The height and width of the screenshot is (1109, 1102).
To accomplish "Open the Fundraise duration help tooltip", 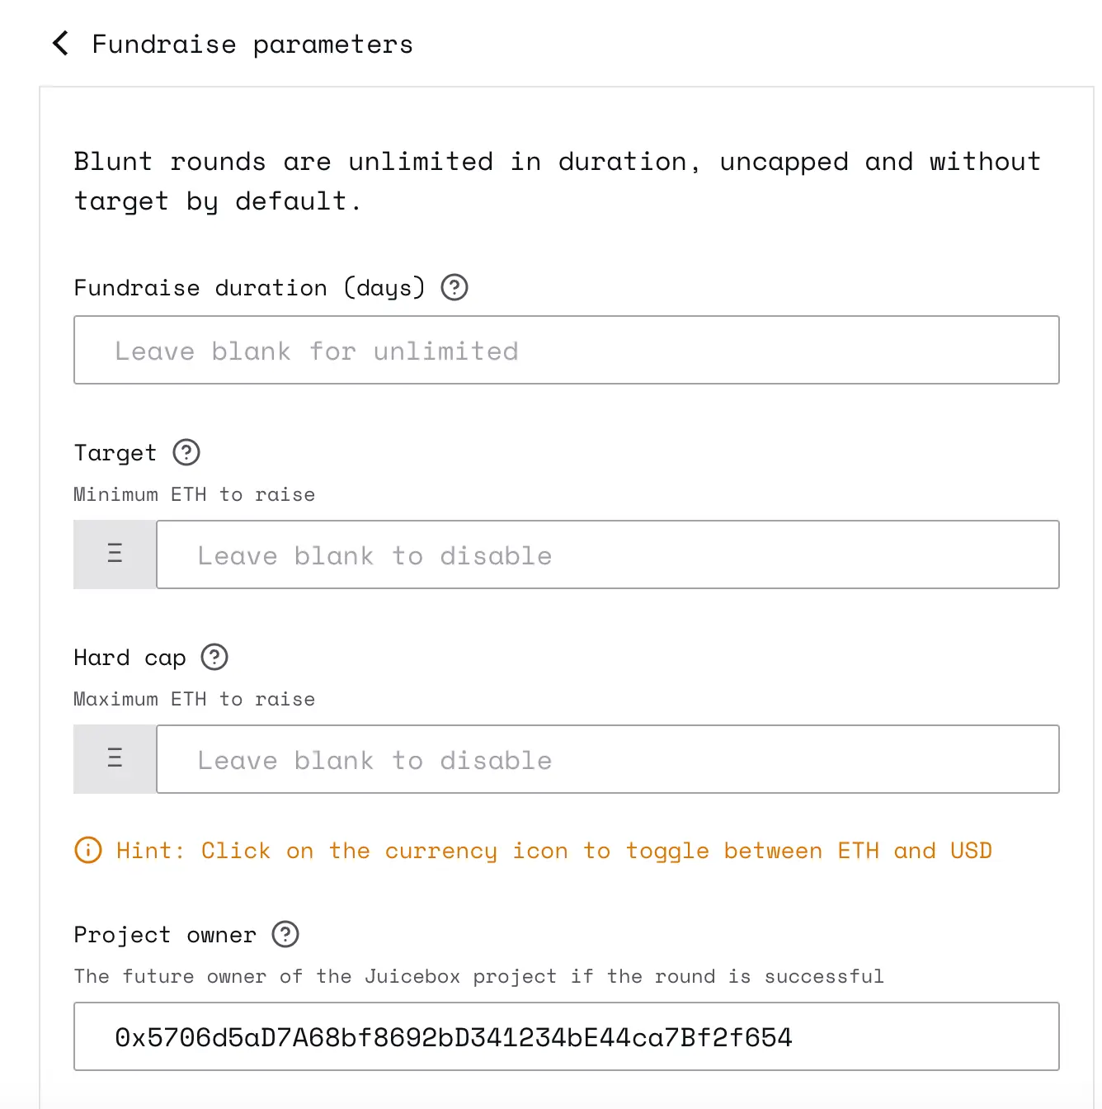I will pyautogui.click(x=454, y=287).
